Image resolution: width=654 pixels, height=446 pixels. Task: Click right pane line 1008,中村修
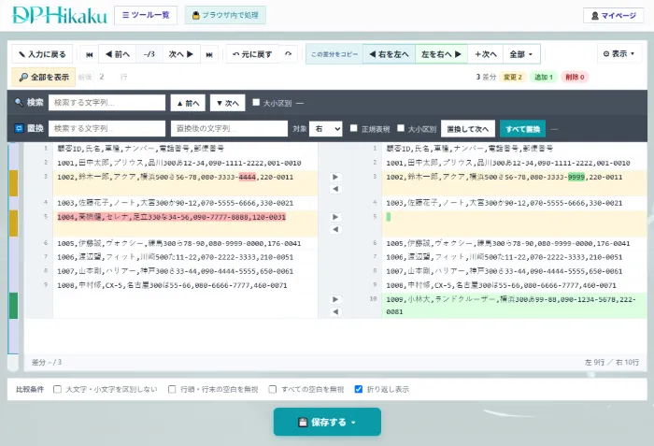pos(501,285)
